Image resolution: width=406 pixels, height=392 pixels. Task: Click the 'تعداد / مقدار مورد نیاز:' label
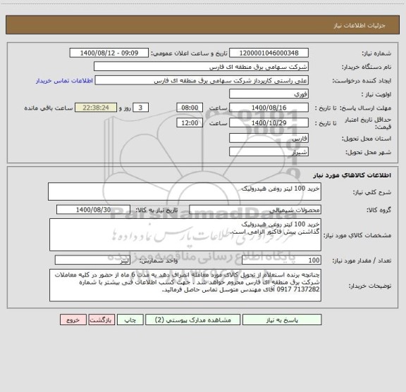(x=362, y=260)
